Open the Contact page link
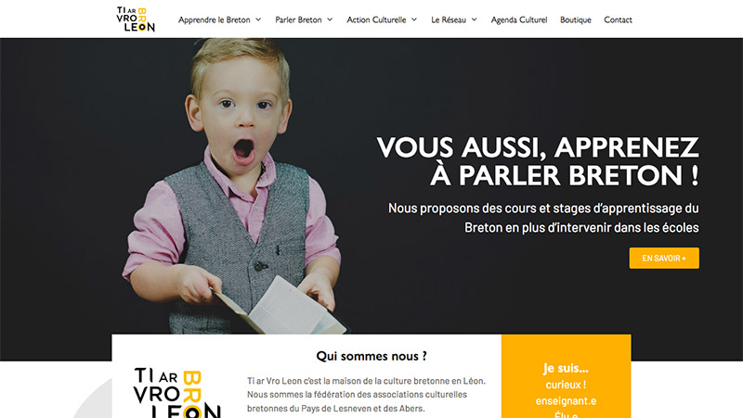The width and height of the screenshot is (743, 418). (x=618, y=19)
